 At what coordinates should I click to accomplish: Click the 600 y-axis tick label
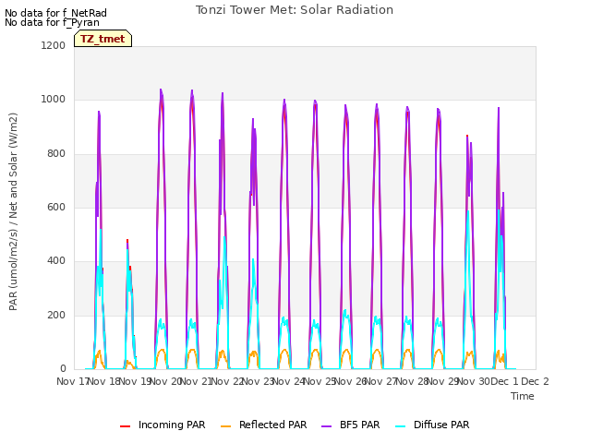[56, 207]
